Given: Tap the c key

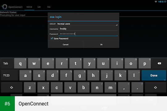Looking at the screenshot, I should [x=57, y=88].
